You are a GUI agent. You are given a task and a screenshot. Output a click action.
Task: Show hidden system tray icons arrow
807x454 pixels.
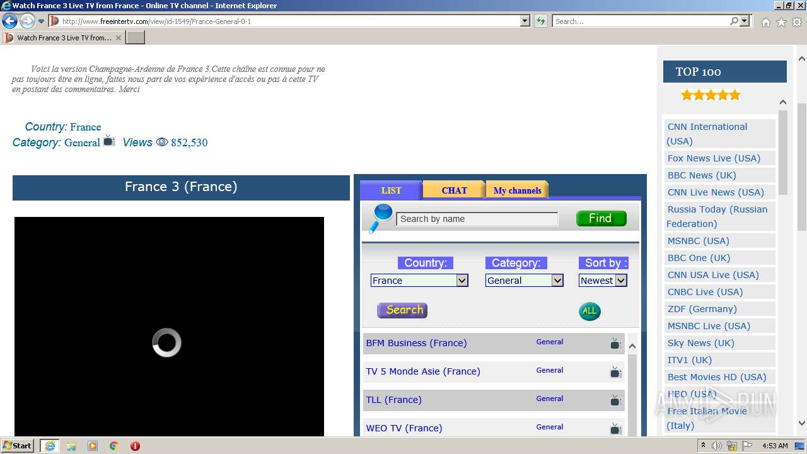point(702,446)
